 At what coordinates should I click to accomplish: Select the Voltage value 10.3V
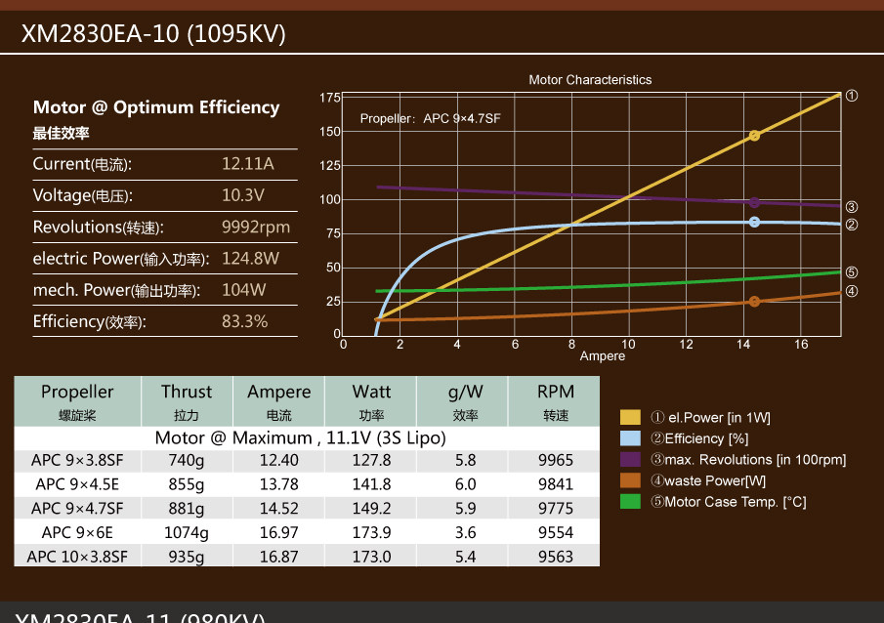pos(243,195)
